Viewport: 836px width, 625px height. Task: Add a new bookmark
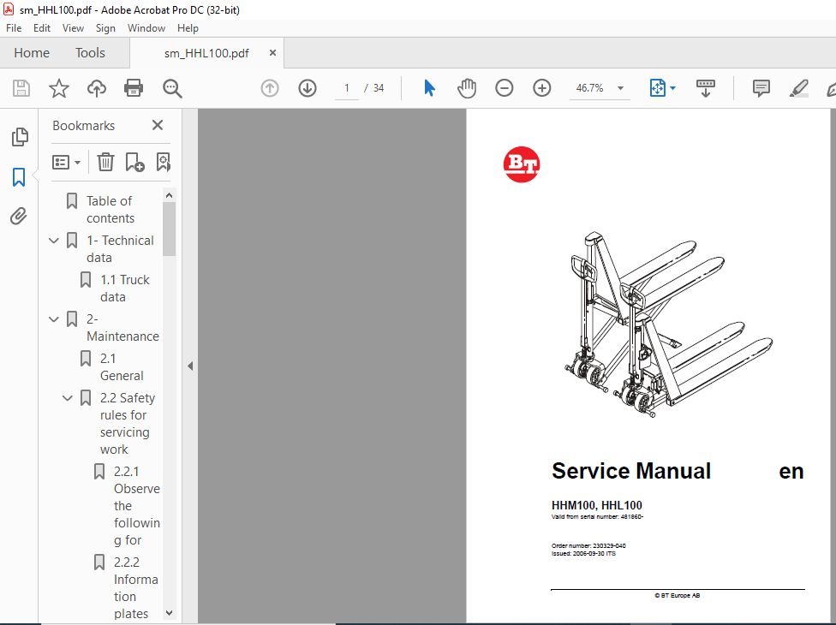point(134,162)
